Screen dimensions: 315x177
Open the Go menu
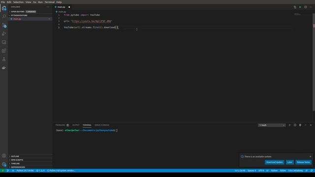tap(34, 2)
